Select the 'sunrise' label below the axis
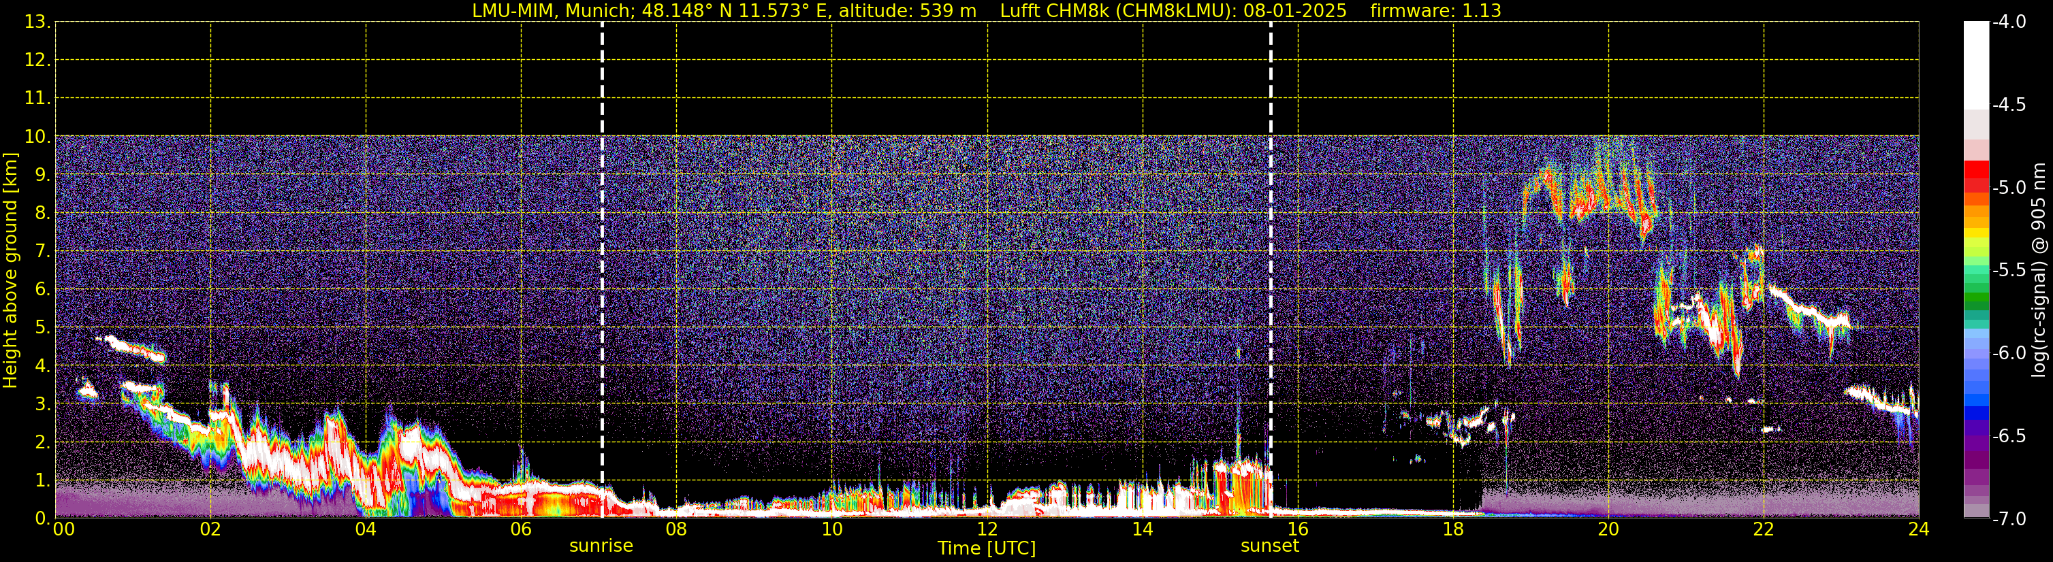Viewport: 2053px width, 562px height. pyautogui.click(x=601, y=546)
